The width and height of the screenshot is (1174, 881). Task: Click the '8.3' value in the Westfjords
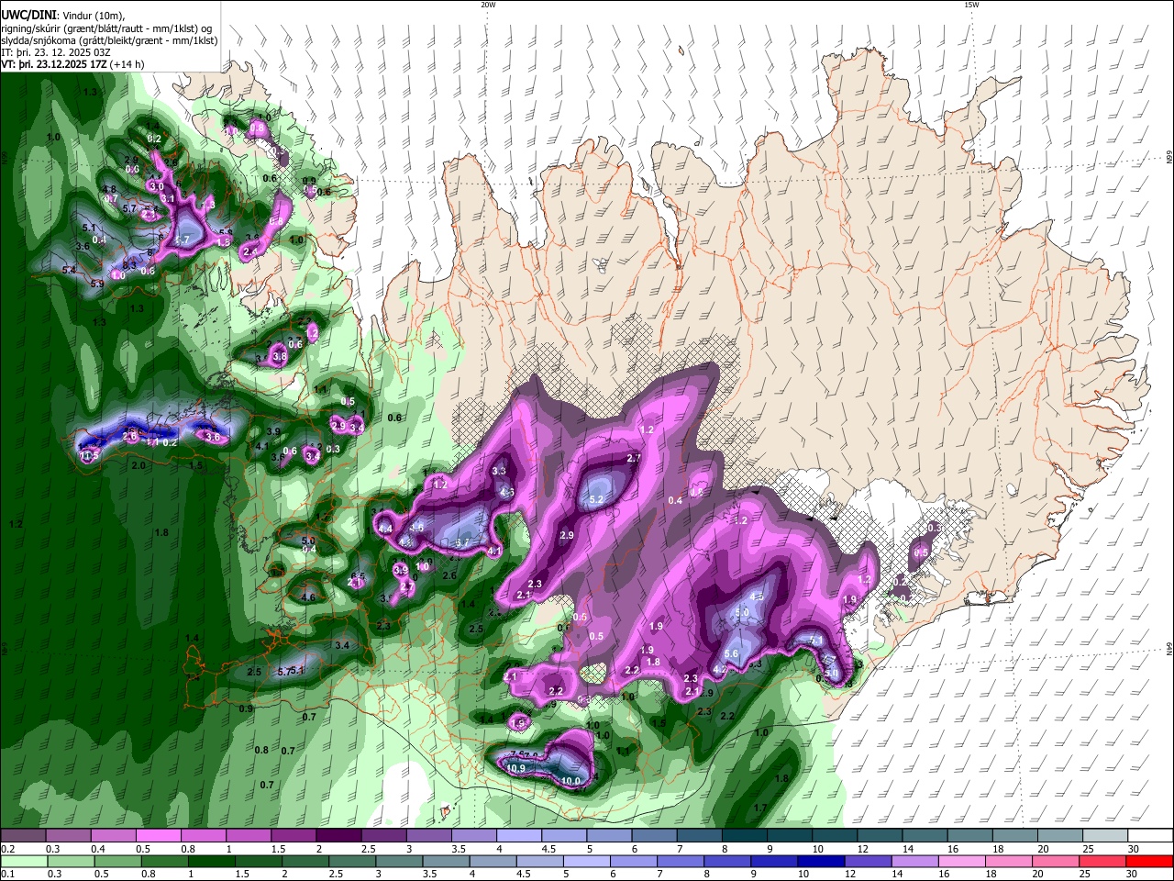tap(129, 265)
